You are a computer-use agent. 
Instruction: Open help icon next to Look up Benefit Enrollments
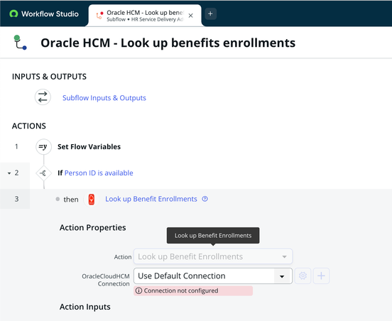click(x=205, y=199)
